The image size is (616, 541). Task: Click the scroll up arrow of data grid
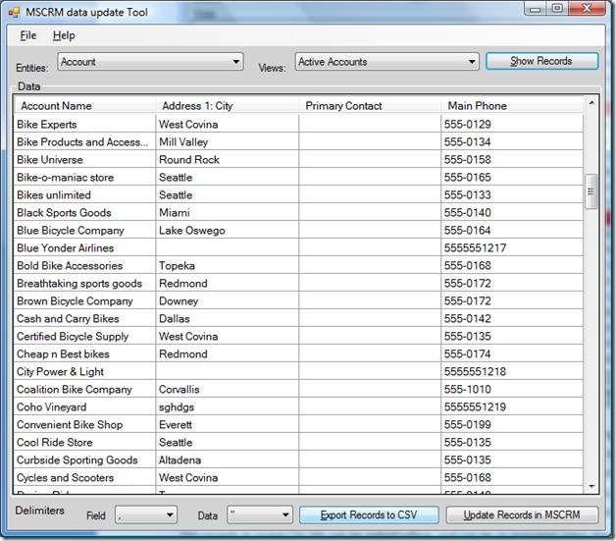590,103
